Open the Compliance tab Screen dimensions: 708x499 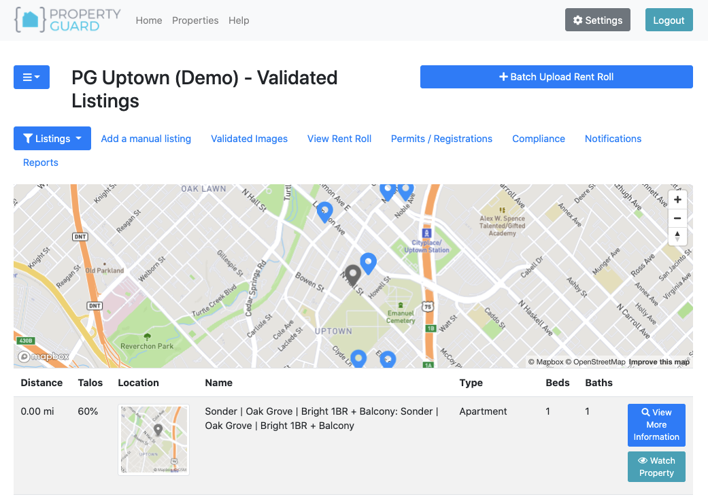coord(538,139)
